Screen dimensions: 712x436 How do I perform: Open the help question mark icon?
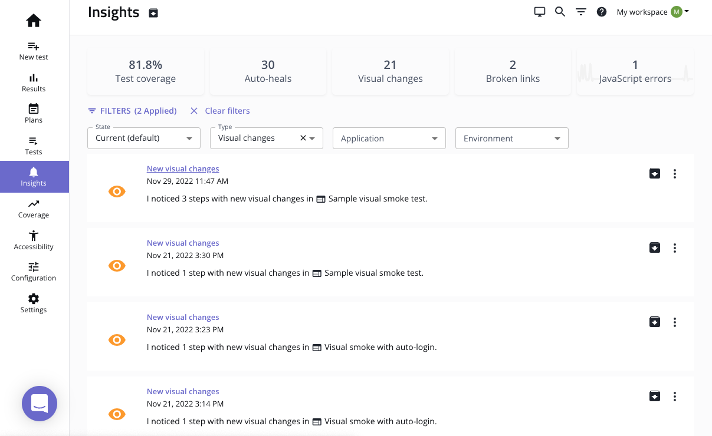point(602,12)
